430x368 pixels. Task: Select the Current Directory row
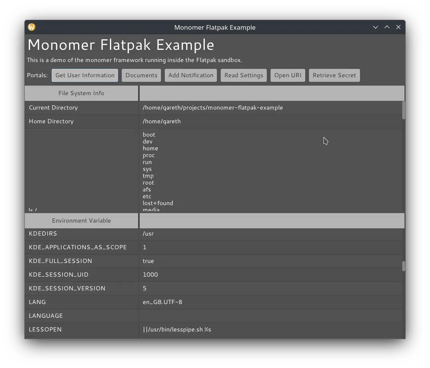pos(214,108)
